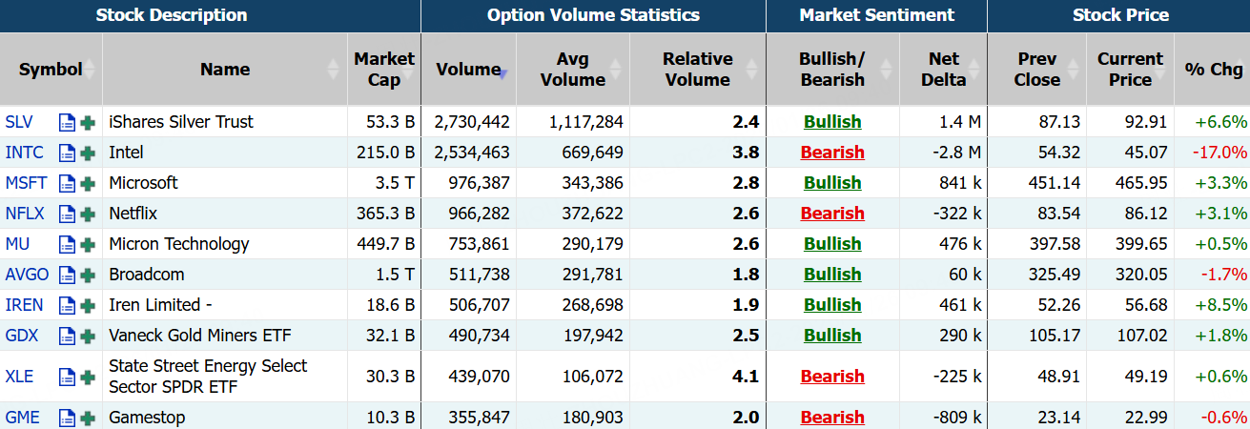1250x429 pixels.
Task: Add GME with its green plus icon
Action: [x=88, y=418]
